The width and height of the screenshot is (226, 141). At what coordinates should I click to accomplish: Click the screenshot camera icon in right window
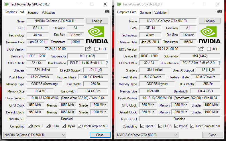pos(219,11)
